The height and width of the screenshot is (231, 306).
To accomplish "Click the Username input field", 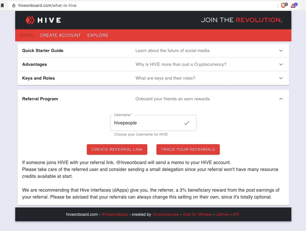I will click(x=153, y=123).
